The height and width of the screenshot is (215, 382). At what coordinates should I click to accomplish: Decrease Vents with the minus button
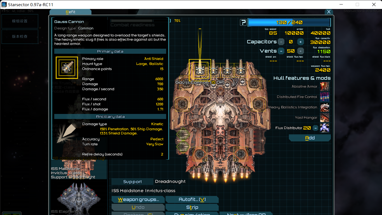pyautogui.click(x=281, y=51)
